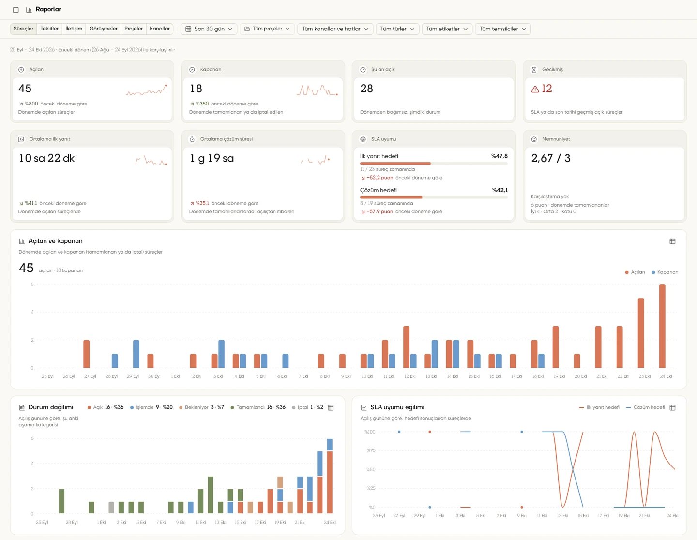
Task: Toggle the Kapanan series in legend
Action: click(x=665, y=272)
